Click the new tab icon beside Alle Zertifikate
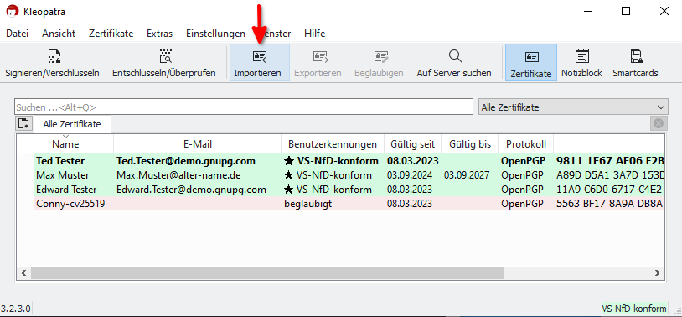The height and width of the screenshot is (317, 682). click(24, 123)
